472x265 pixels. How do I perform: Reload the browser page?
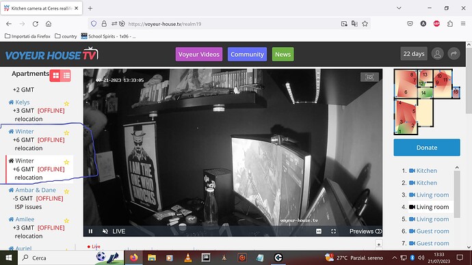(35, 24)
